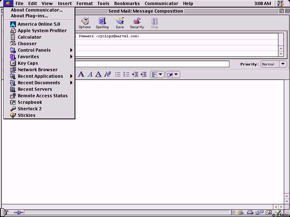
Task: Open Discussions from the component bar
Action: pyautogui.click(x=259, y=213)
